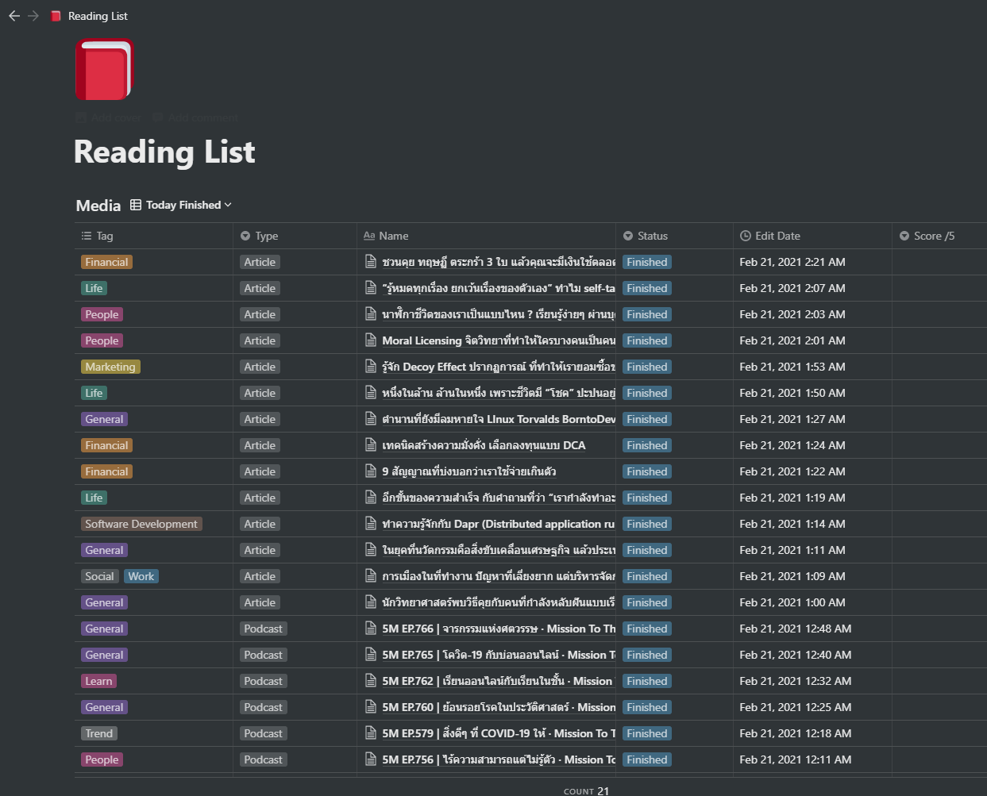The height and width of the screenshot is (796, 987).
Task: Click the icon in the Score /5 column header
Action: [x=904, y=235]
